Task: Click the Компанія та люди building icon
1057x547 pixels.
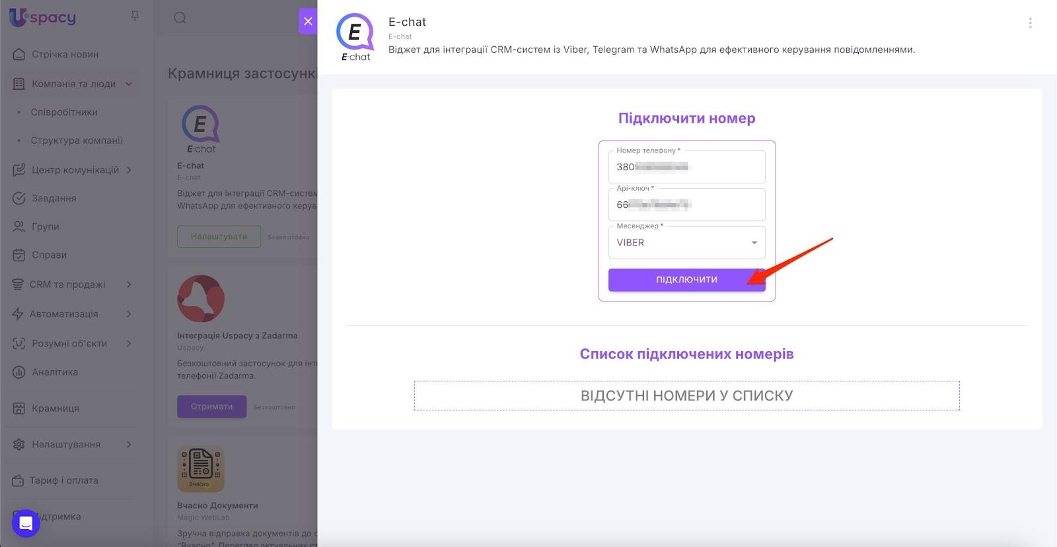Action: tap(19, 84)
